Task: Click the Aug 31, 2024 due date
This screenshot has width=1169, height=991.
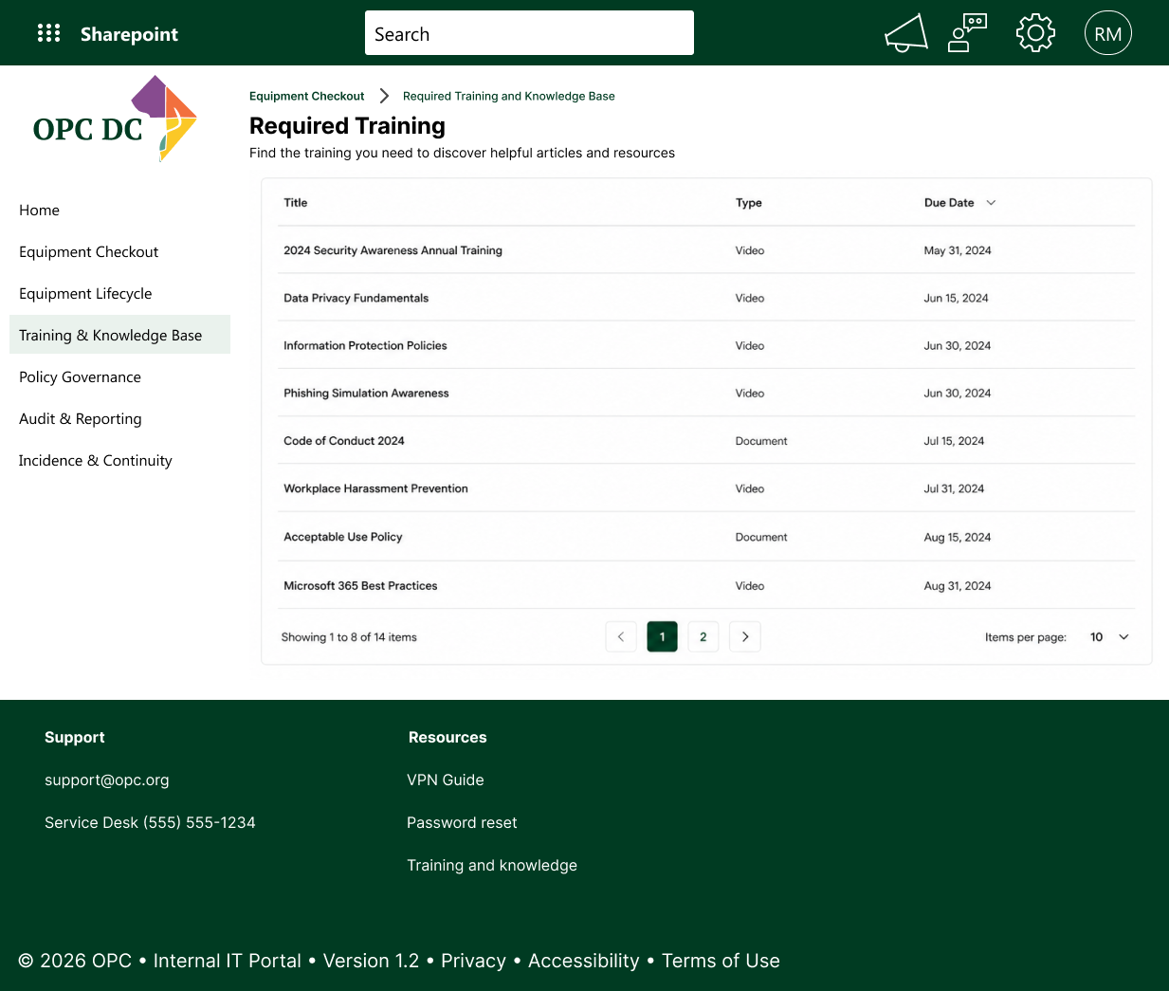Action: [958, 586]
